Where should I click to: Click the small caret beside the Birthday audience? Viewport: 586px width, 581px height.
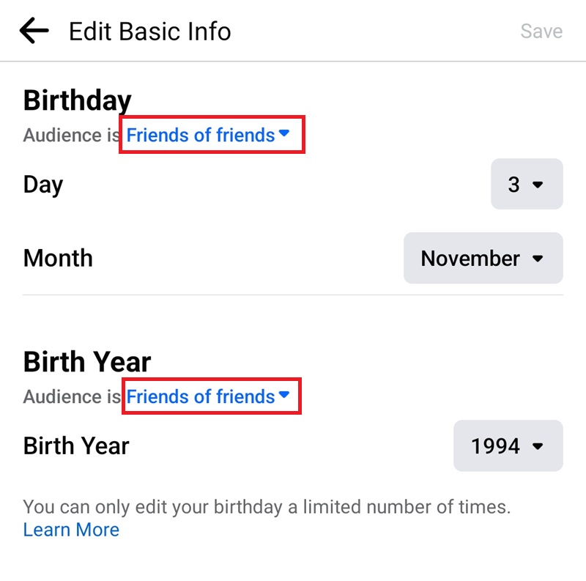tap(285, 134)
